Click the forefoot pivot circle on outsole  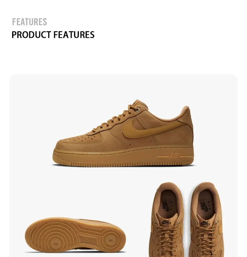point(56,243)
